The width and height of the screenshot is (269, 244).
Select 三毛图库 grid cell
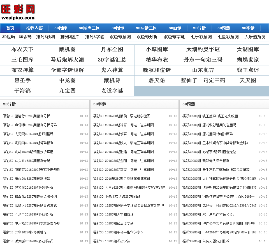pos(22,60)
